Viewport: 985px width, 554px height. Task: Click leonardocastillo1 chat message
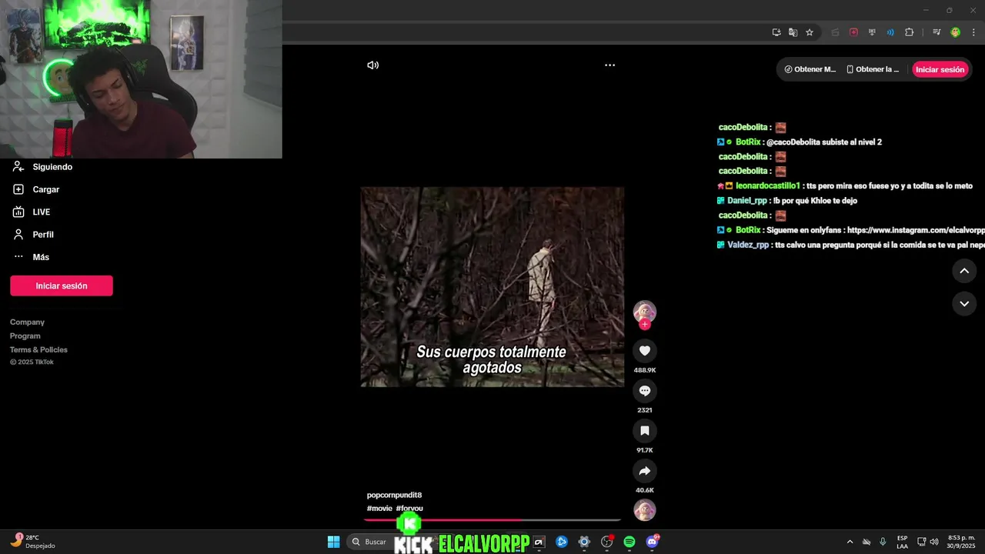point(845,186)
